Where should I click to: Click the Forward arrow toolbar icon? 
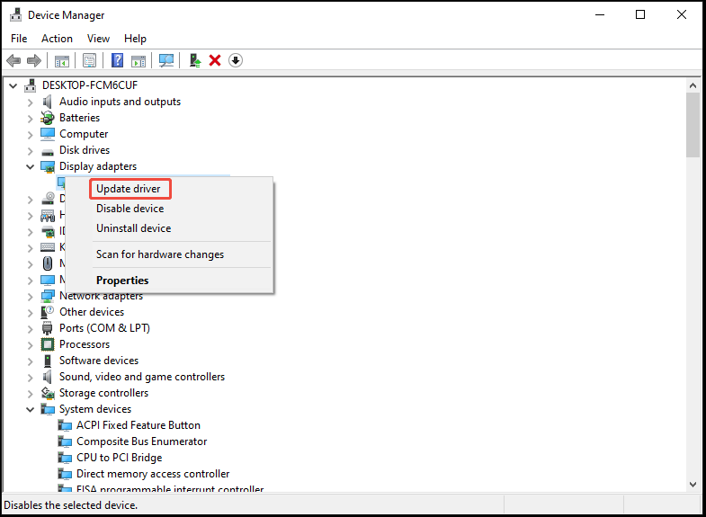pyautogui.click(x=34, y=60)
